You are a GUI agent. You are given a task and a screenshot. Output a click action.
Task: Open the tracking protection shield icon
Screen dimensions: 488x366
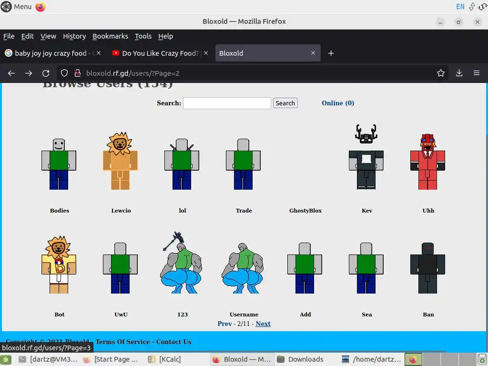click(x=64, y=73)
